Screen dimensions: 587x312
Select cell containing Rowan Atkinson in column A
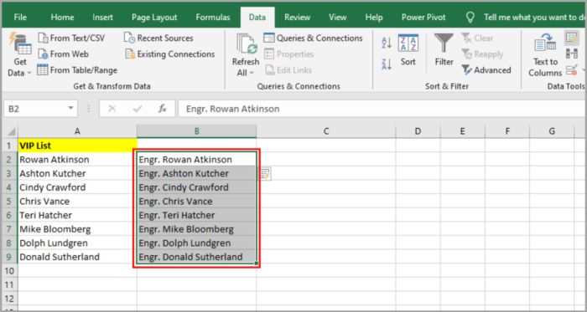tap(77, 160)
